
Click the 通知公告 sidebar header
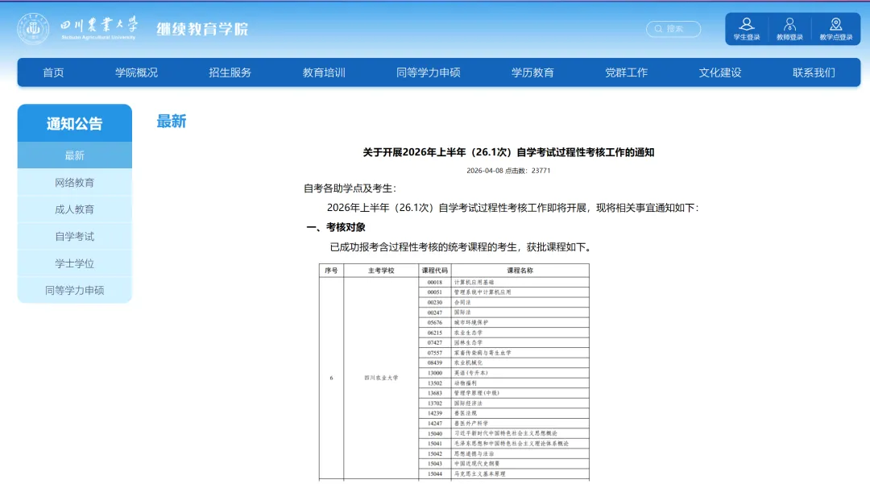[x=74, y=123]
